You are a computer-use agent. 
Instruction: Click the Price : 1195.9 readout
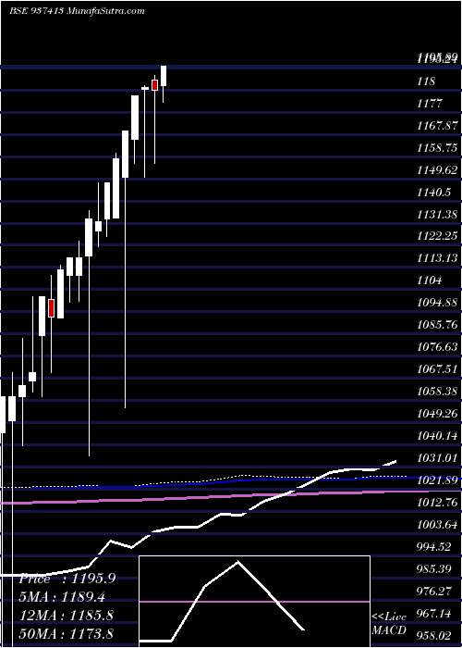click(x=67, y=579)
